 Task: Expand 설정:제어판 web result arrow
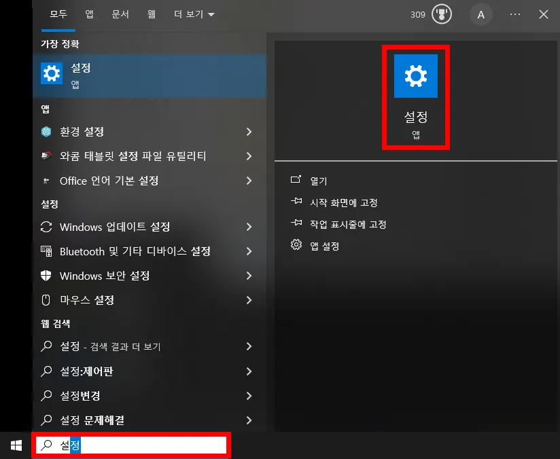[x=249, y=371]
